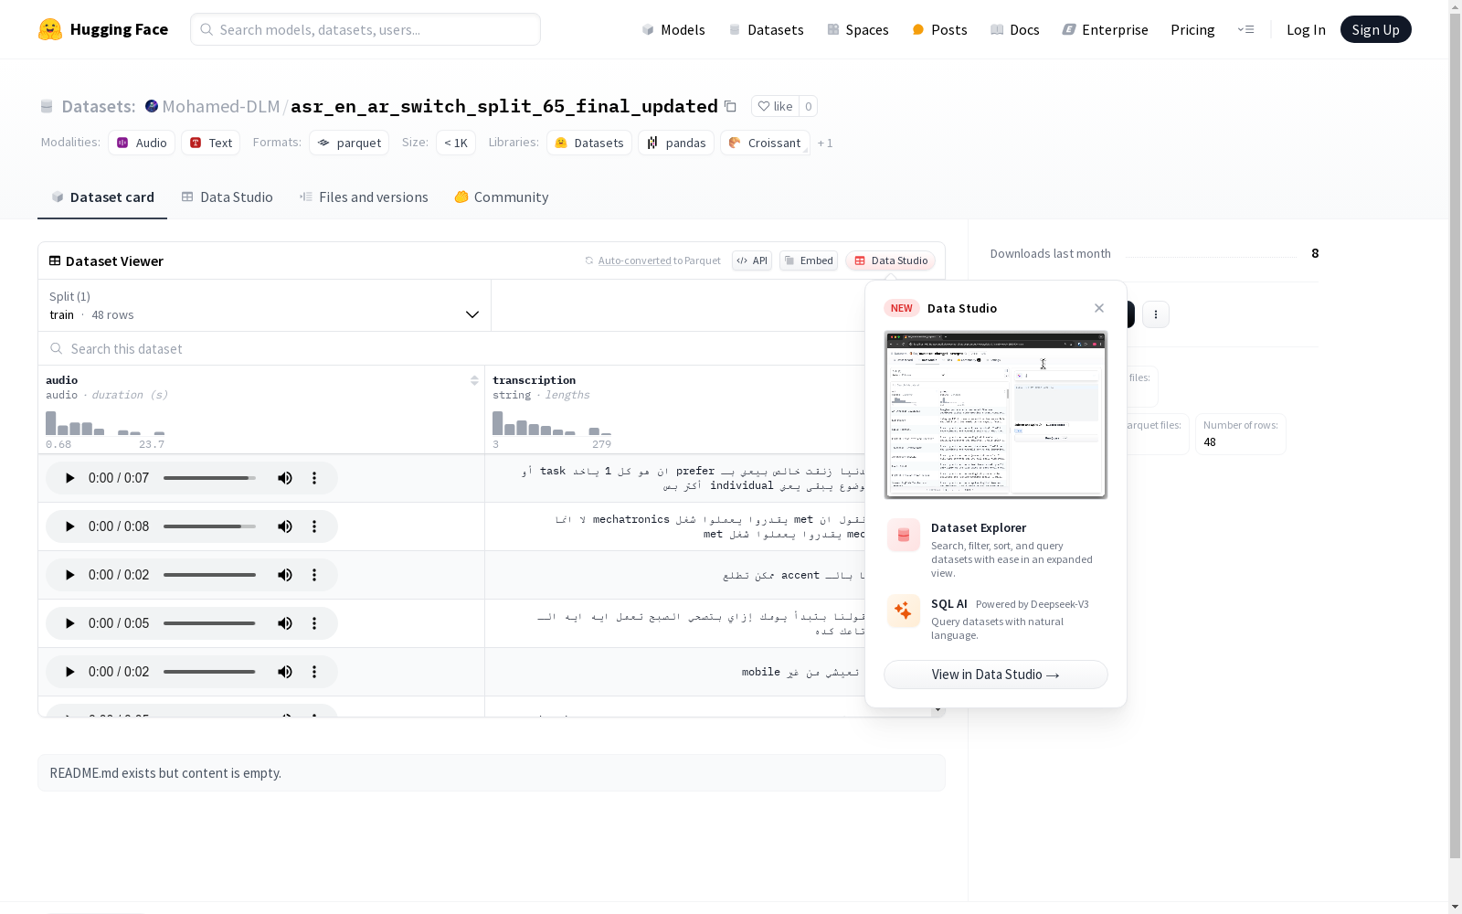This screenshot has width=1462, height=914.
Task: Open Models in the top navigation
Action: pyautogui.click(x=673, y=30)
